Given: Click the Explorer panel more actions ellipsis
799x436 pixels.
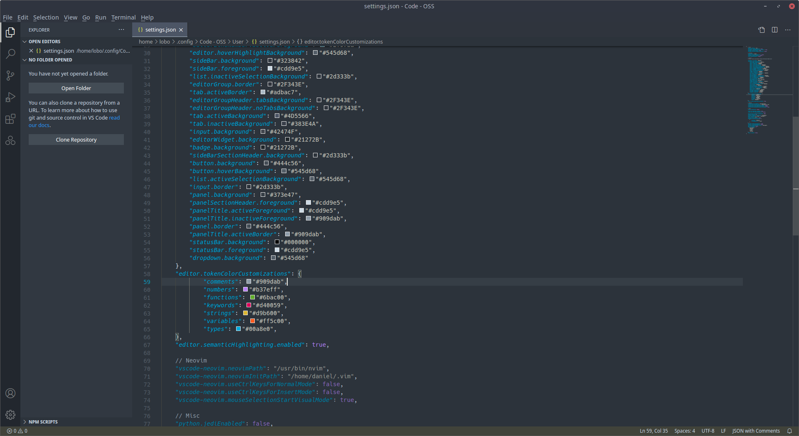Looking at the screenshot, I should tap(121, 29).
